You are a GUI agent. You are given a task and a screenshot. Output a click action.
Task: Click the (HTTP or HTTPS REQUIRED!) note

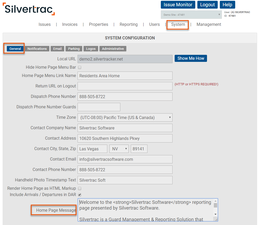pos(196,84)
